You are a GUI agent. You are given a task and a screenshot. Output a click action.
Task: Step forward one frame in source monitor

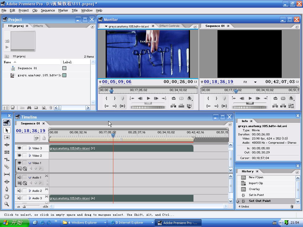(x=156, y=98)
